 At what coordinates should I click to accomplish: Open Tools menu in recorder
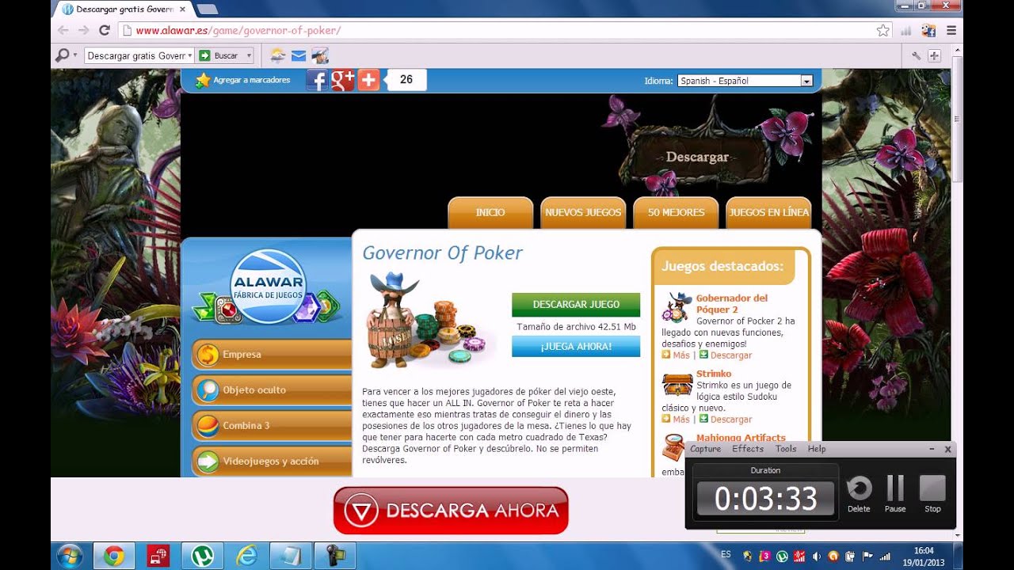pos(786,449)
